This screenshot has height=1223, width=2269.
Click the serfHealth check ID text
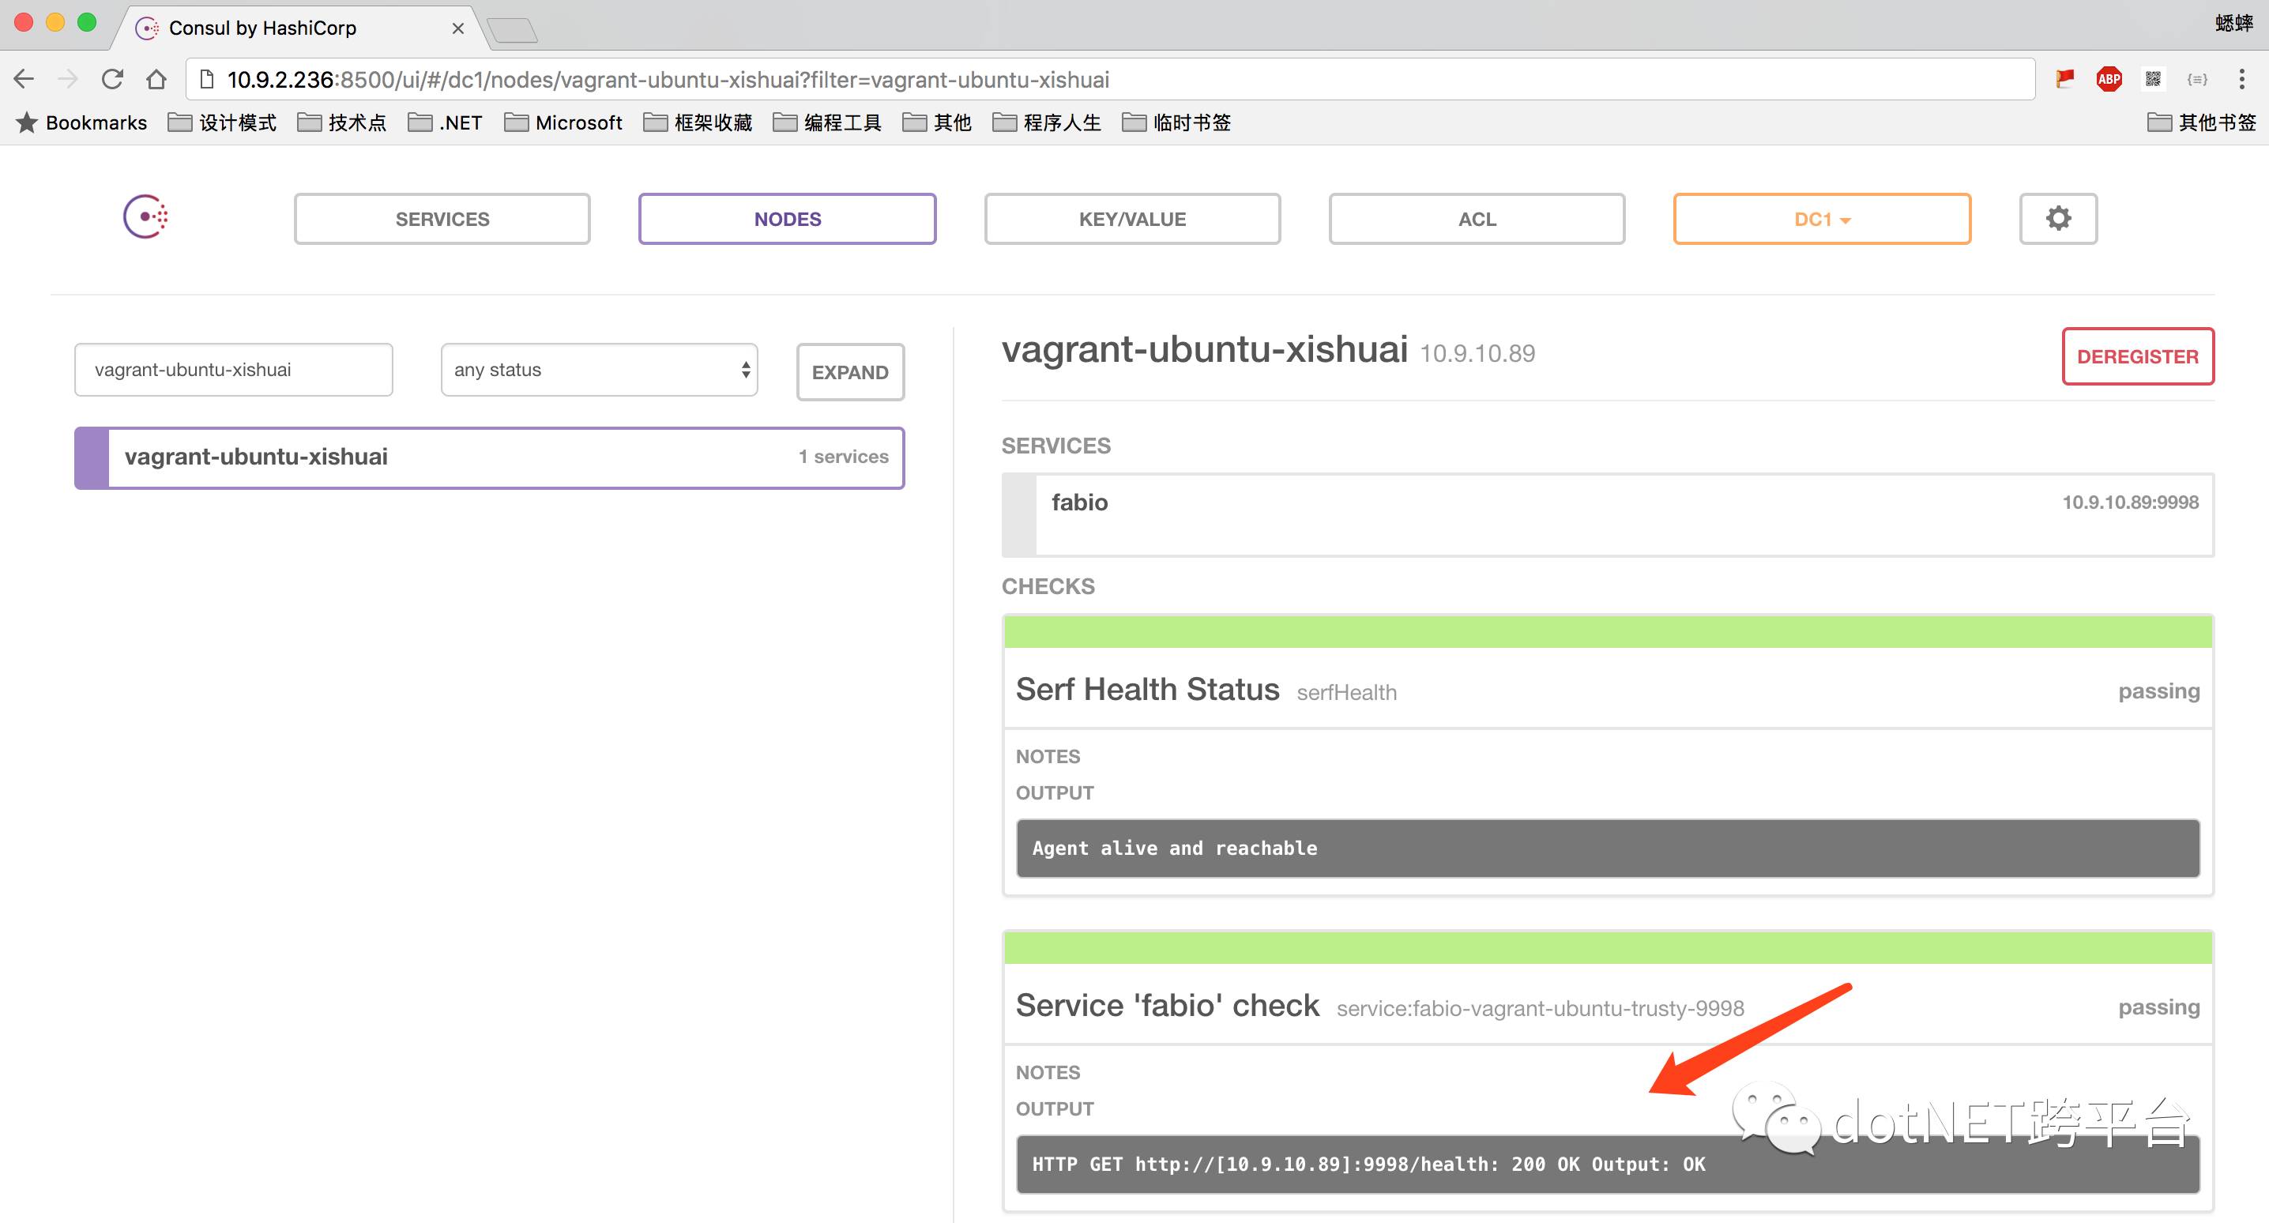[1346, 693]
